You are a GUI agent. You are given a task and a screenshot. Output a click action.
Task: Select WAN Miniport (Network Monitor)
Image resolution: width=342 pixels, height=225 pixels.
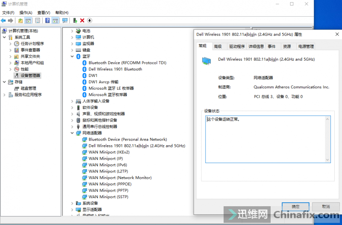click(x=120, y=178)
